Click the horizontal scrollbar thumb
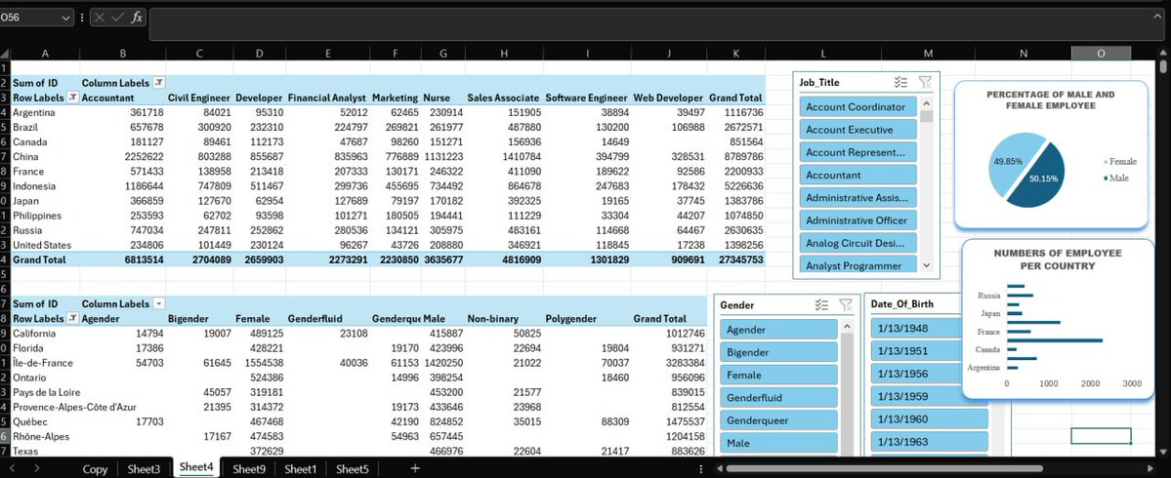Viewport: 1171px width, 478px height. pyautogui.click(x=884, y=469)
